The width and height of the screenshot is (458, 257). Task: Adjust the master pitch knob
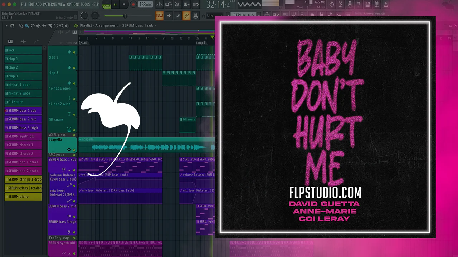pos(95,16)
